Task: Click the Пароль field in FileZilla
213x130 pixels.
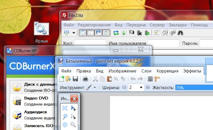Action: 207,43
